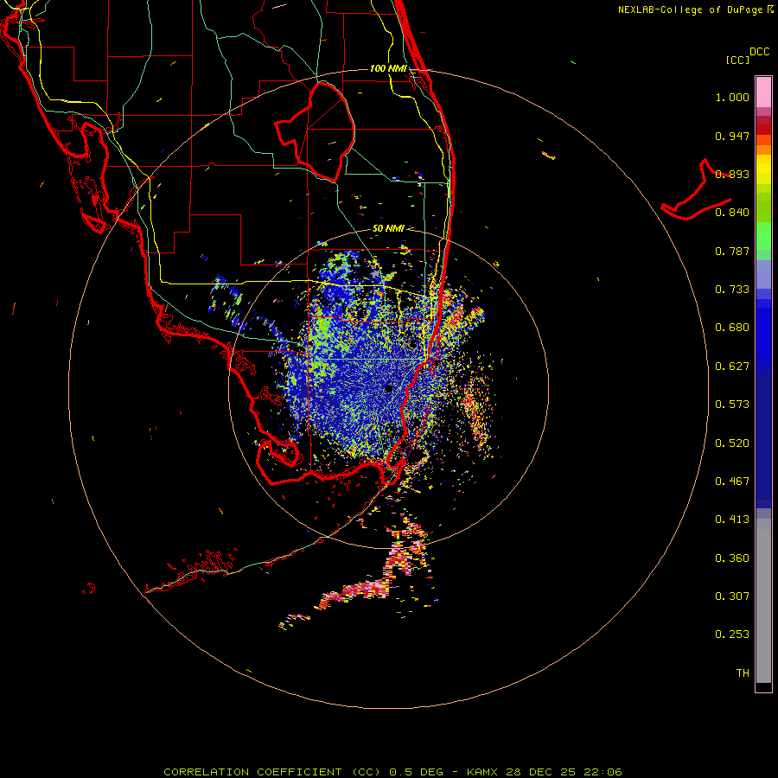The height and width of the screenshot is (778, 778).
Task: Select the 0.893 legend value
Action: tap(732, 174)
